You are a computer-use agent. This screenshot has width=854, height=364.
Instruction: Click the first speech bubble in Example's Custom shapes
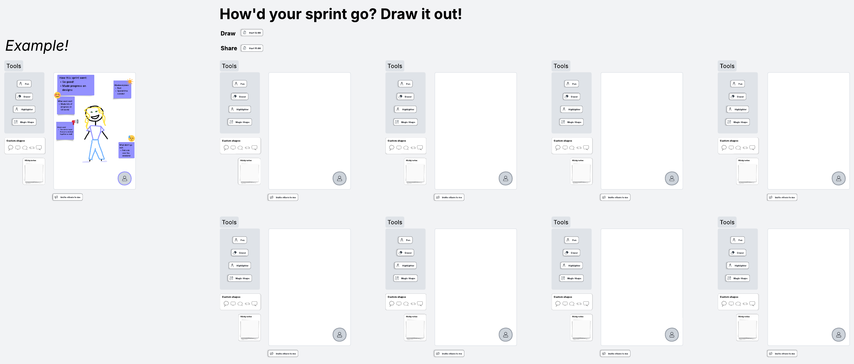click(x=11, y=147)
